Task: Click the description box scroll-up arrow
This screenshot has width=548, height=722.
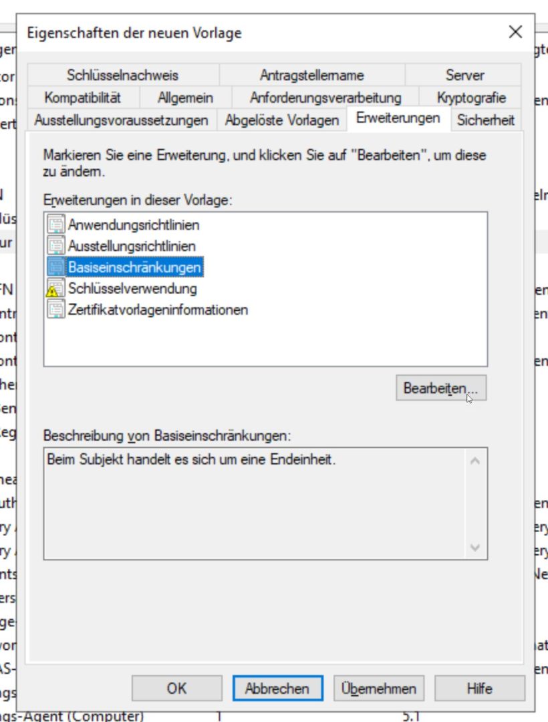Action: pos(475,461)
